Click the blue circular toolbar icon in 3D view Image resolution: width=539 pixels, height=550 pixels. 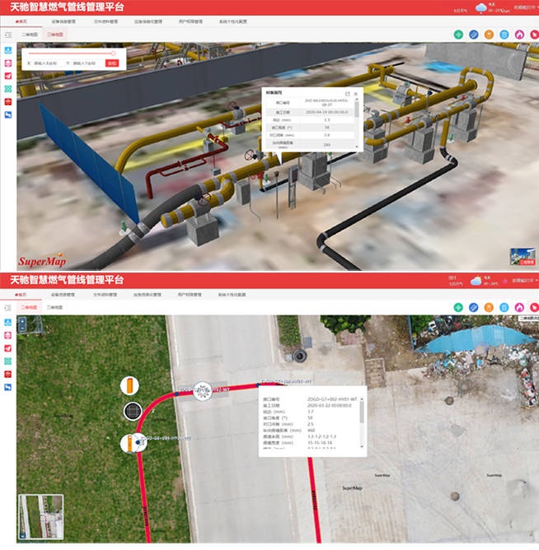tap(473, 35)
